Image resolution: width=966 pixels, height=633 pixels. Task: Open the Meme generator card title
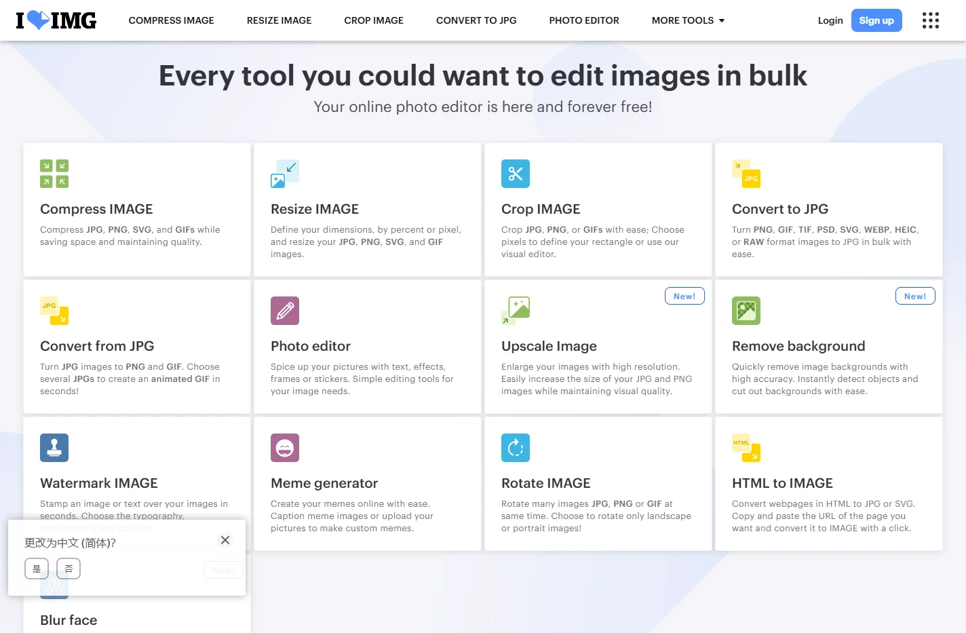tap(324, 483)
